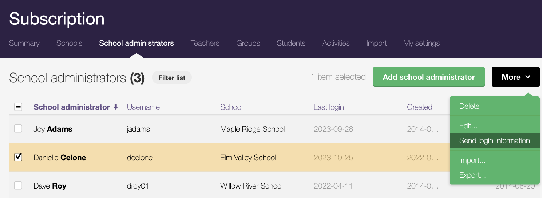Select the Dave Roy row checkbox
Image resolution: width=542 pixels, height=198 pixels.
18,186
